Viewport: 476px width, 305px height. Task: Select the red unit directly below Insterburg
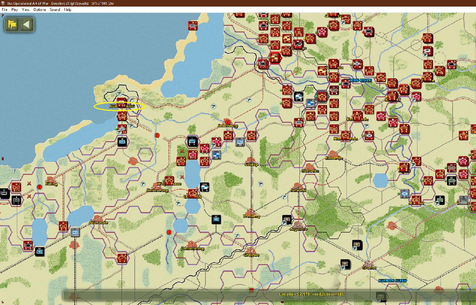pos(228,135)
